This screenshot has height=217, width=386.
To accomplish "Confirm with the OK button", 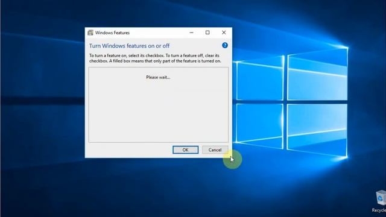I will [x=185, y=150].
